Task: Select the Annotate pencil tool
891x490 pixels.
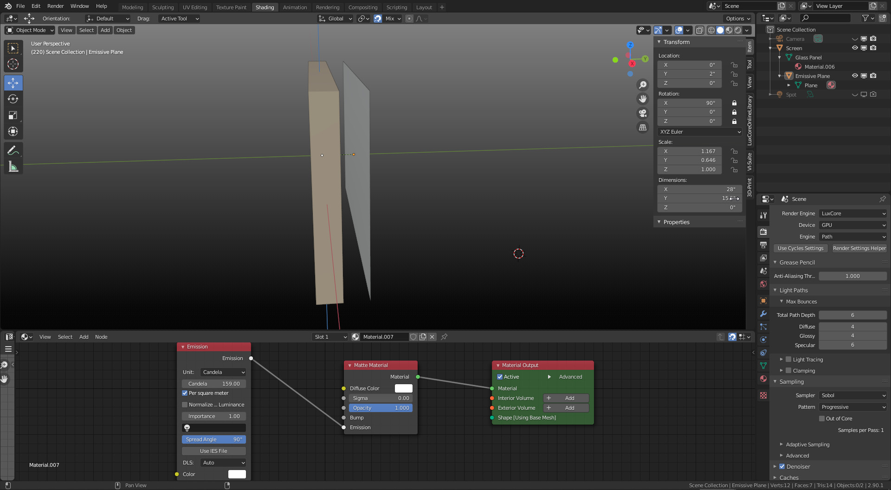Action: (13, 150)
